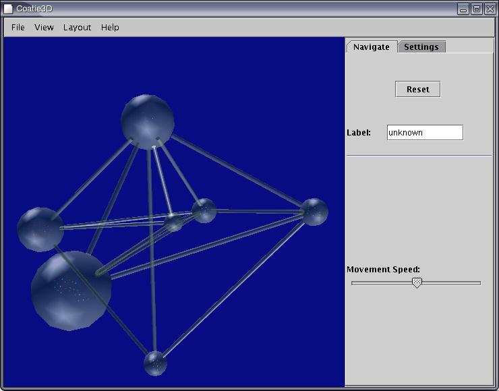Switch to the Settings tab
This screenshot has width=499, height=391.
pyautogui.click(x=421, y=47)
